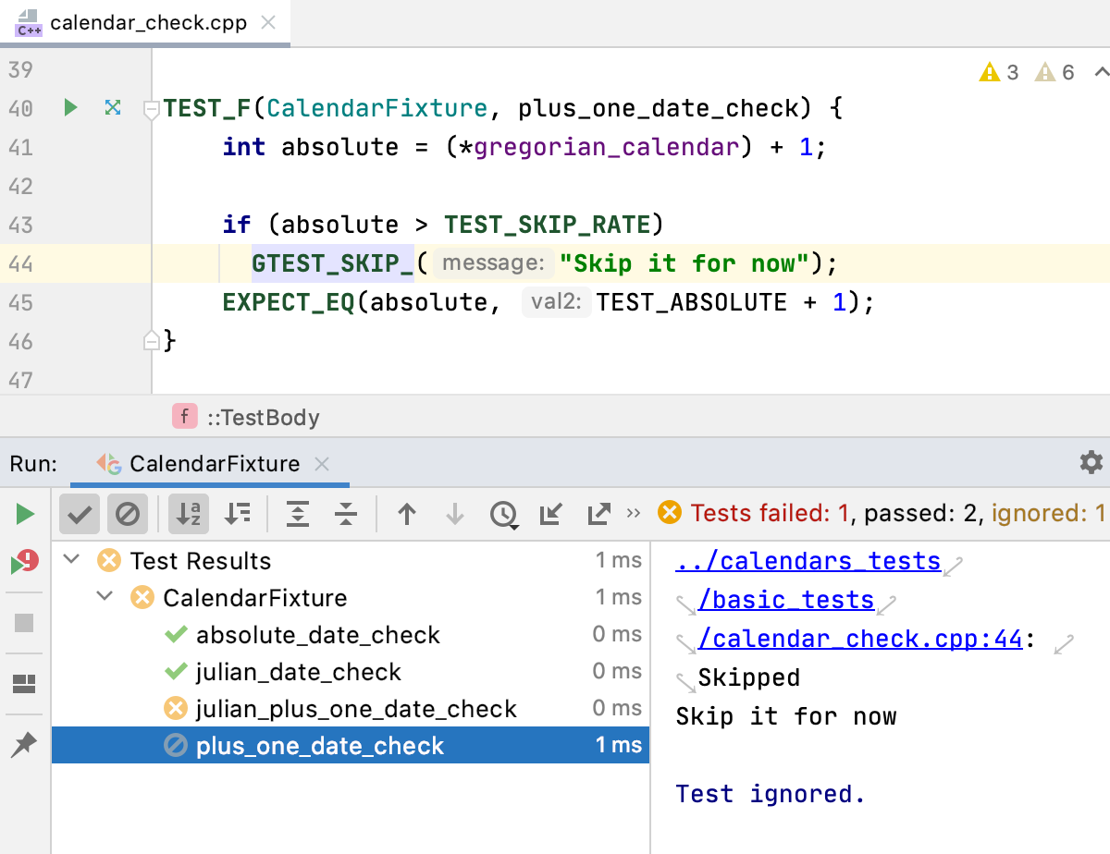Toggle Show Passed tests
This screenshot has height=854, width=1110.
(80, 514)
